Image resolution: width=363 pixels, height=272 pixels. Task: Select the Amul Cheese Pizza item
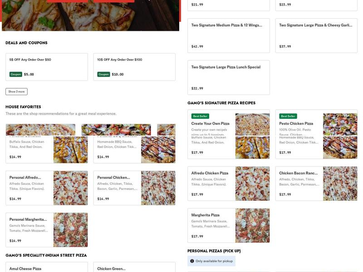(x=45, y=267)
